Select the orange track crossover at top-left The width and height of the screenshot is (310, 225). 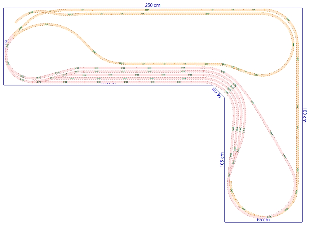click(50, 12)
